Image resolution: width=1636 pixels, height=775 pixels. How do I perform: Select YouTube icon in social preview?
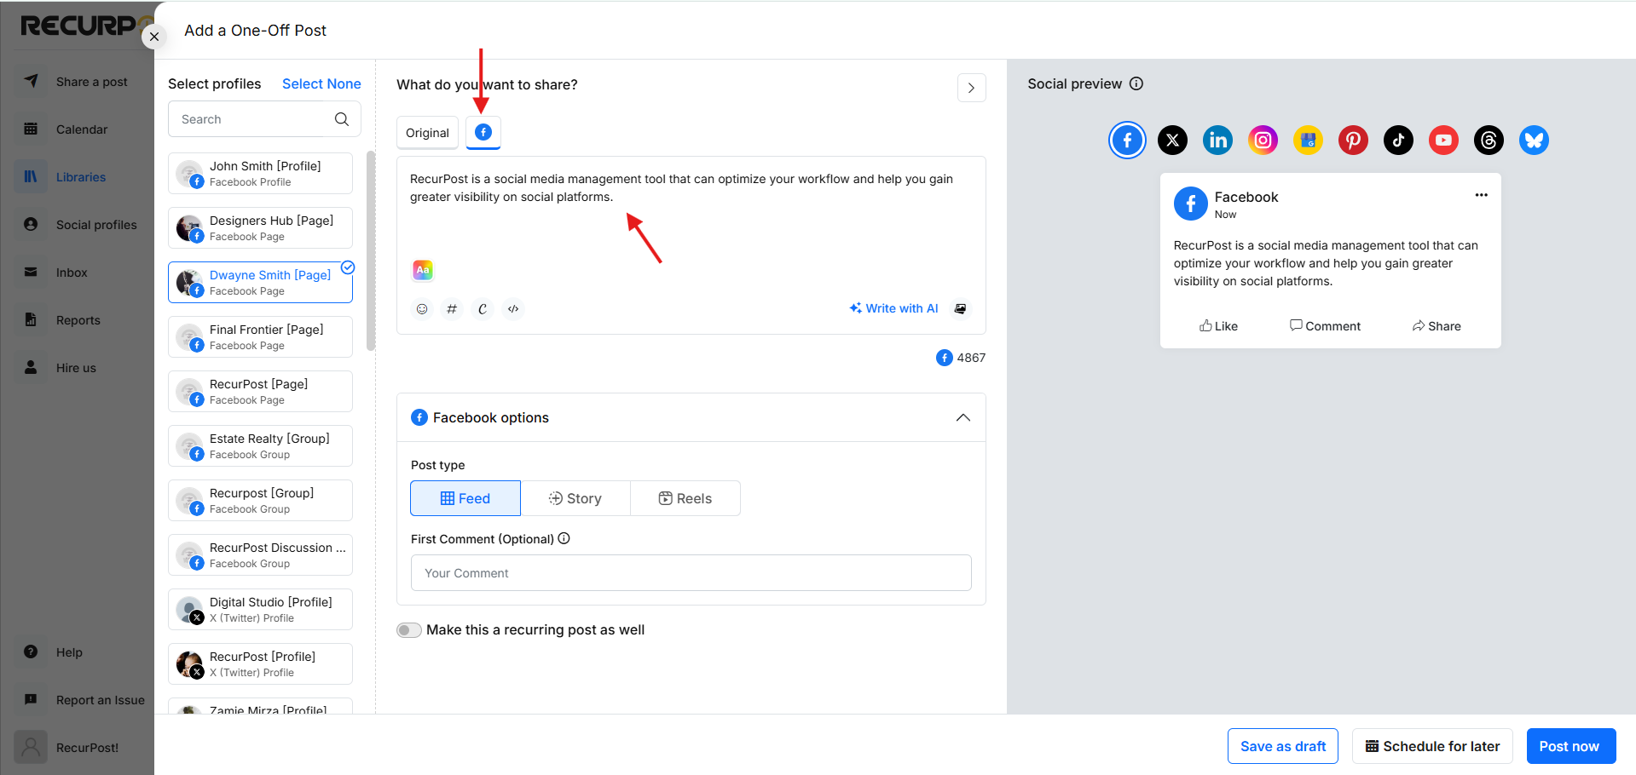pyautogui.click(x=1443, y=140)
